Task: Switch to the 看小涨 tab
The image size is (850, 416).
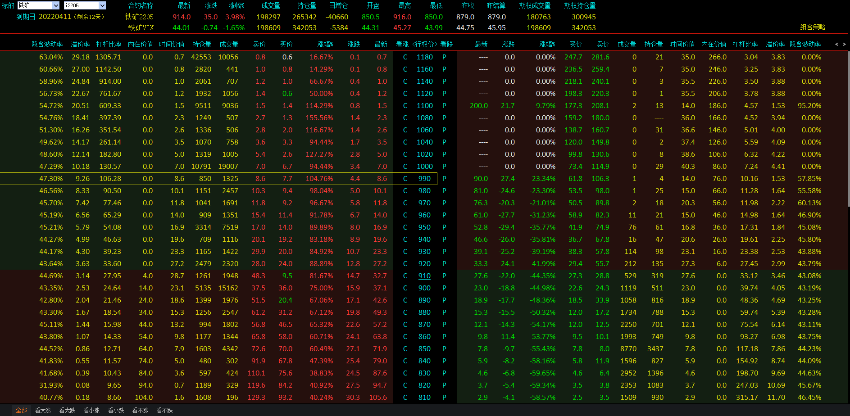Action: [92, 410]
